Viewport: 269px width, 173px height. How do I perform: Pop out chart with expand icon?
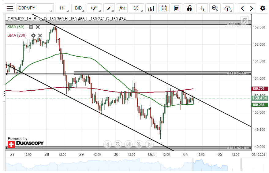pyautogui.click(x=244, y=21)
